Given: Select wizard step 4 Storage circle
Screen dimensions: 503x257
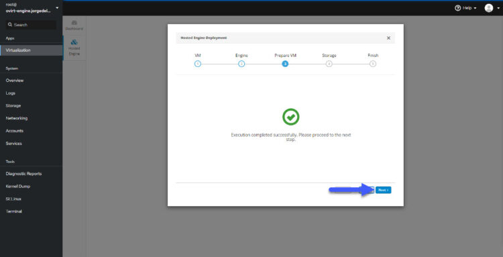Looking at the screenshot, I should [329, 64].
